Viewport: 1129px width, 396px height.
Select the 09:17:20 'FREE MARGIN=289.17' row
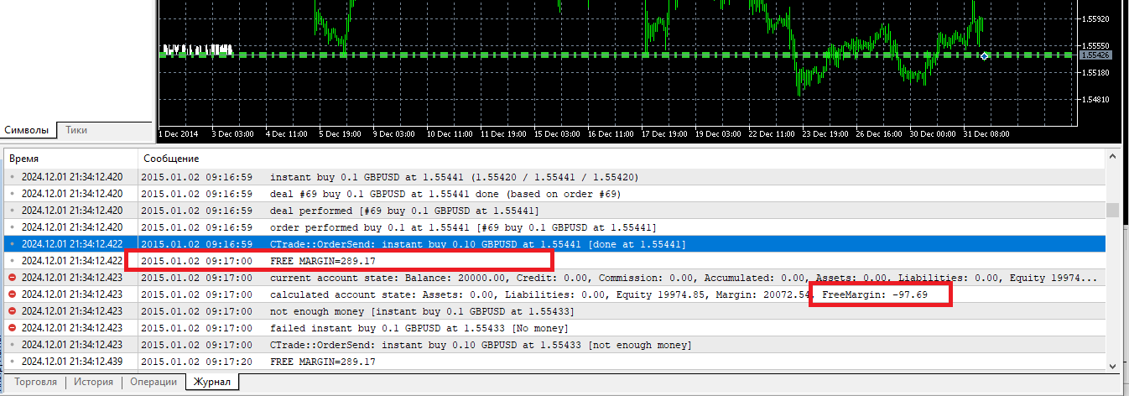click(554, 362)
